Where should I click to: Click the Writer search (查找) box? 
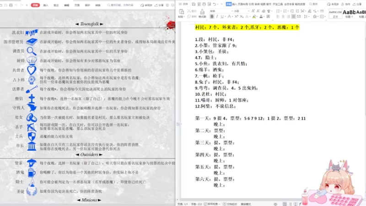pyautogui.click(x=313, y=4)
